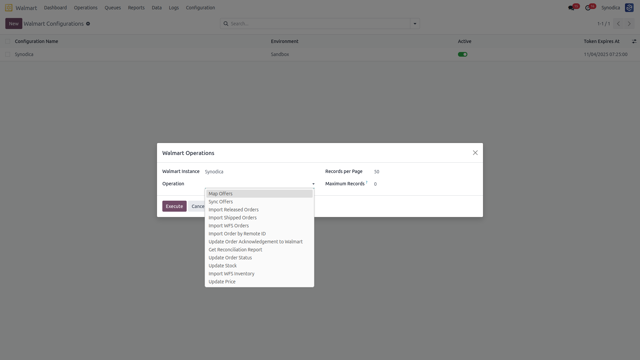Select Map Offers operation
Image resolution: width=640 pixels, height=360 pixels.
pyautogui.click(x=259, y=194)
